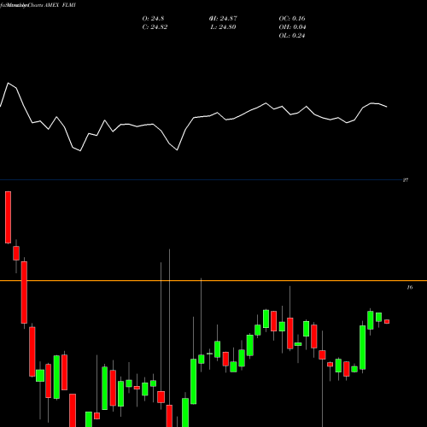
Task: Select the open value O: 24.8
Action: point(153,19)
